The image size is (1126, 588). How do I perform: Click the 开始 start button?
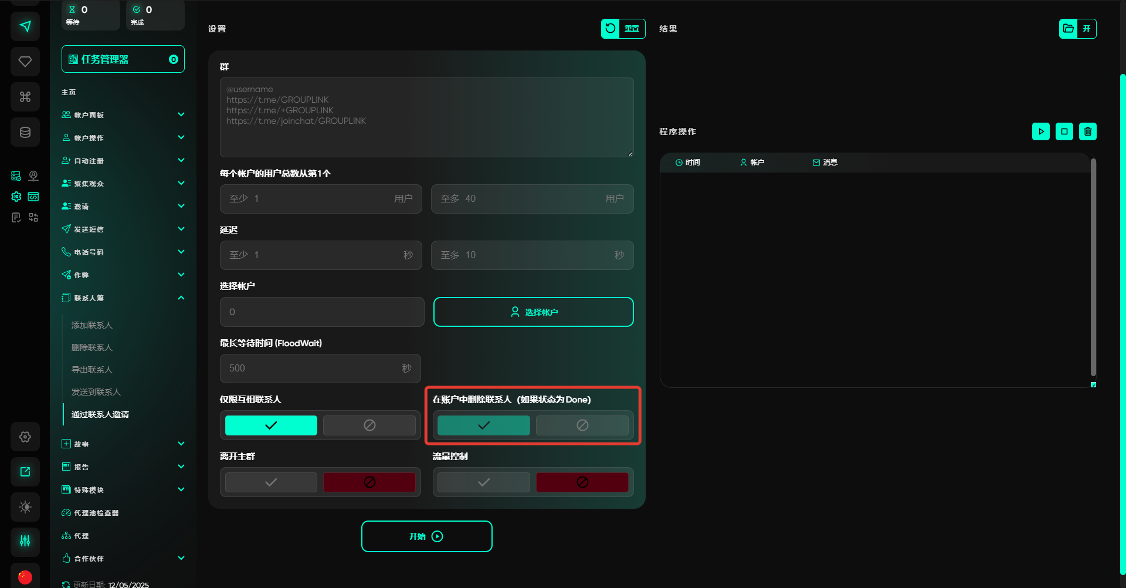(x=426, y=536)
